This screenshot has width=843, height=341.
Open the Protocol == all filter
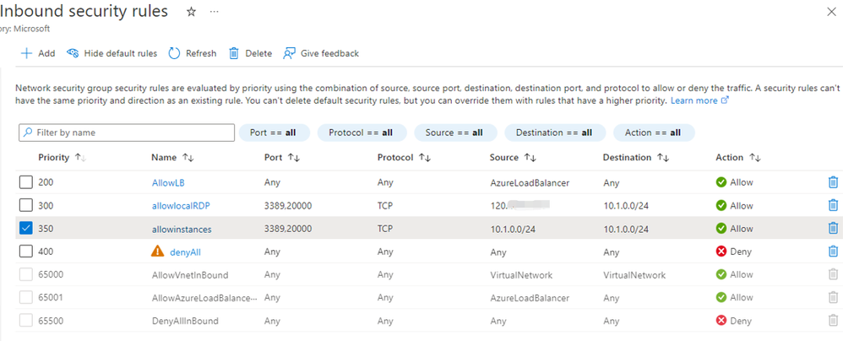(x=362, y=133)
